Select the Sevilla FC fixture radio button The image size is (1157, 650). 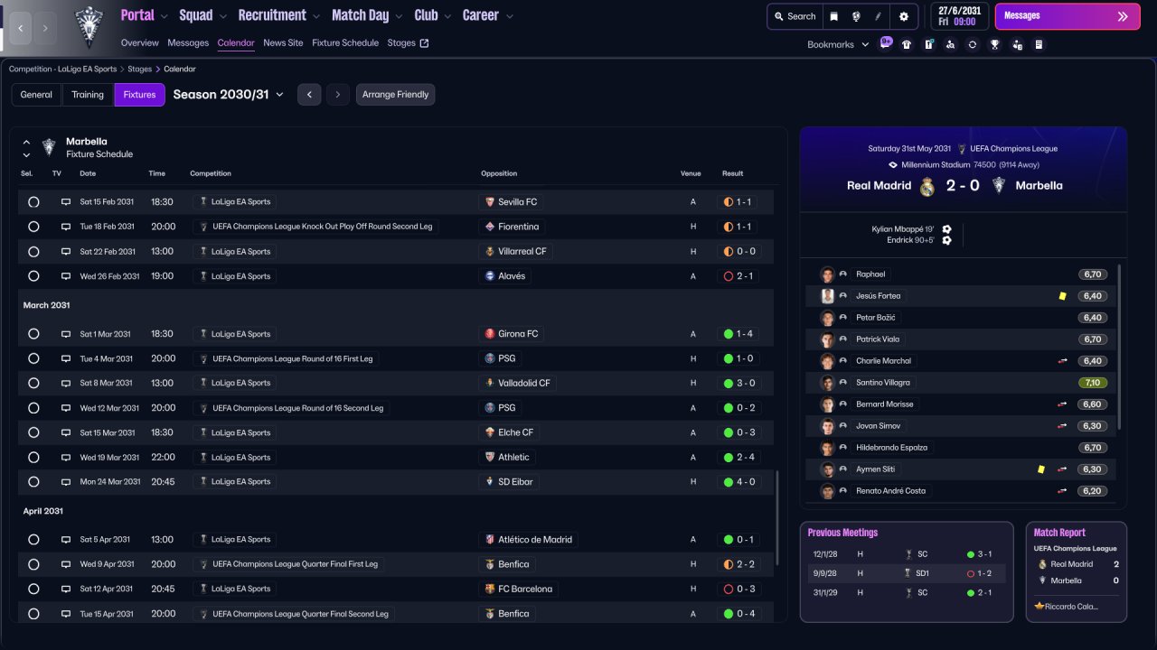click(x=33, y=202)
